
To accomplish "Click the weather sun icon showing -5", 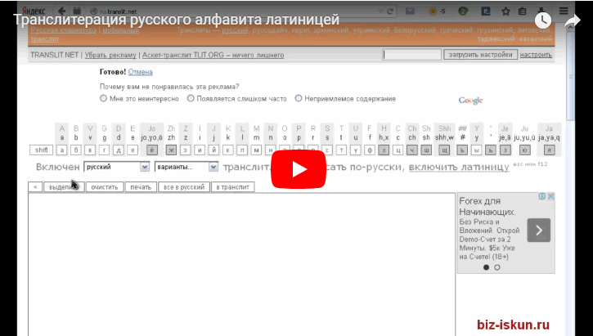I will (437, 11).
